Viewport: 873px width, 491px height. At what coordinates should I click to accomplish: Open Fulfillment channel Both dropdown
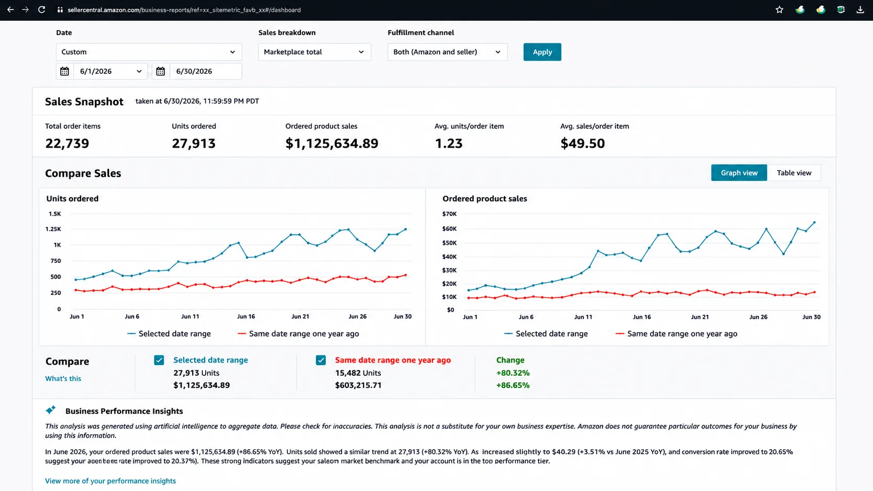[x=447, y=52]
